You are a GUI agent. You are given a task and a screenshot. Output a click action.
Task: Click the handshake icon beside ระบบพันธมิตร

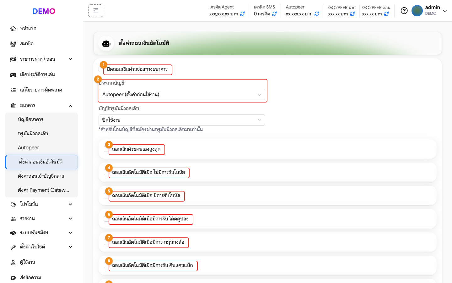(x=13, y=233)
